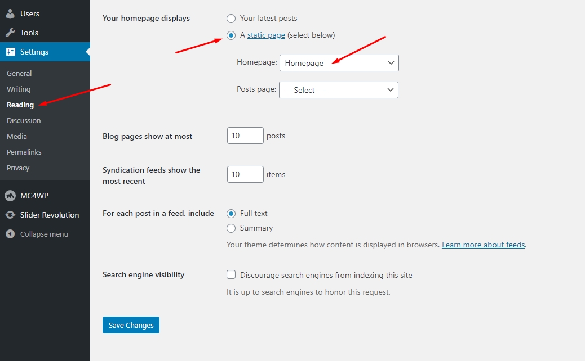Select Full text feed option
Viewport: 585px width, 361px height.
[231, 214]
